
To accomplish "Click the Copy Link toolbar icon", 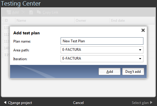I will pyautogui.click(x=39, y=12).
